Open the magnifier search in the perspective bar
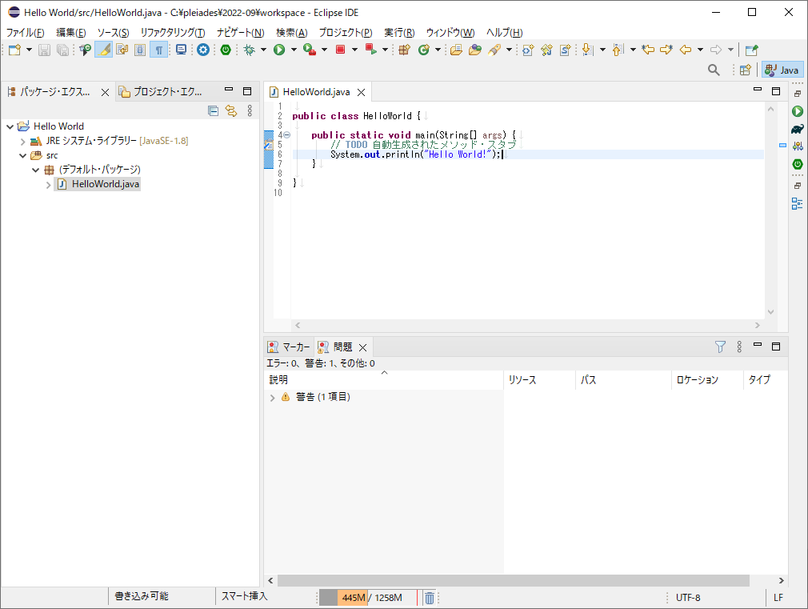Viewport: 808px width, 609px height. coord(714,70)
